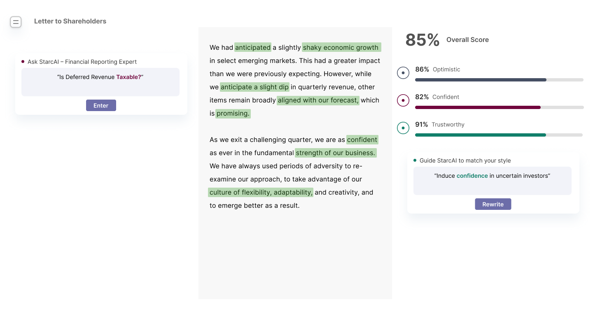The image size is (593, 323).
Task: Click highlighted phrase "aligned with our forecast"
Action: pos(318,100)
